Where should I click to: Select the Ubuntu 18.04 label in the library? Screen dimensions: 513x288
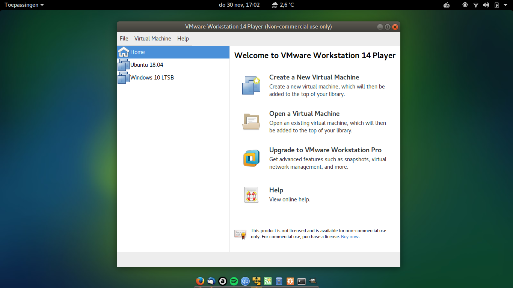[x=147, y=65]
